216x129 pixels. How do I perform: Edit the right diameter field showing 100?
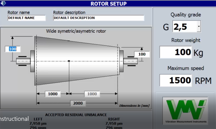pos(142,54)
